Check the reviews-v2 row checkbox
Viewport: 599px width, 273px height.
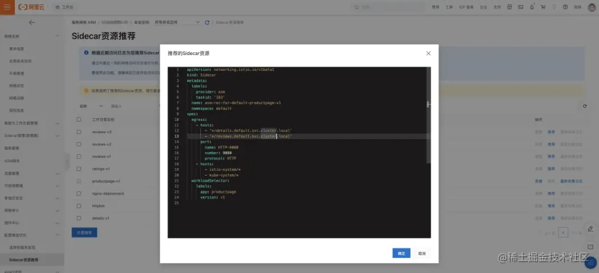79,144
